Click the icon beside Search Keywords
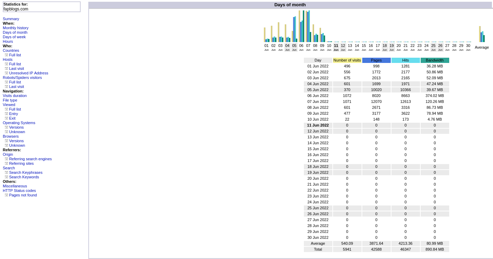 pos(6,177)
